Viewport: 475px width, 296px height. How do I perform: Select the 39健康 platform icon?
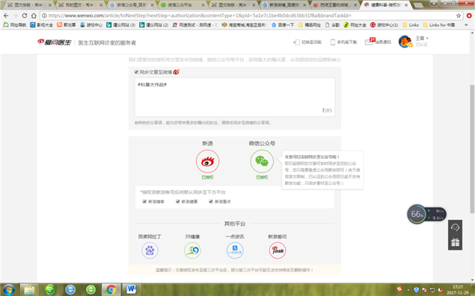(192, 251)
